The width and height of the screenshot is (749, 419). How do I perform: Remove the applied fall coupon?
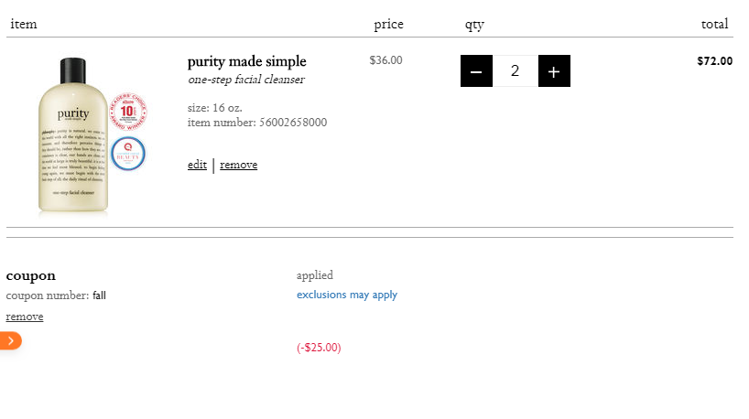[x=25, y=317]
